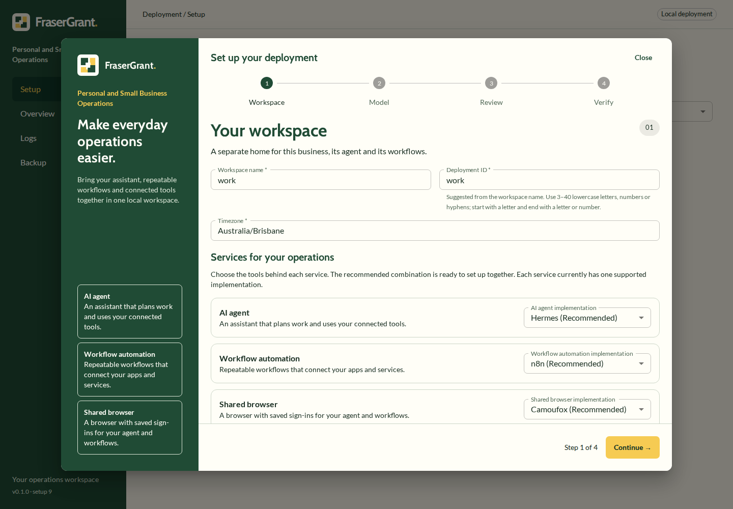
Task: Click the 'Review' step label
Action: (x=491, y=102)
